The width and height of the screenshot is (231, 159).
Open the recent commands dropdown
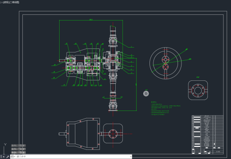(x=13, y=157)
